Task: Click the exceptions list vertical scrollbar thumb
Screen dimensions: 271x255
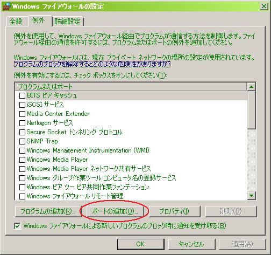Action: (251, 110)
